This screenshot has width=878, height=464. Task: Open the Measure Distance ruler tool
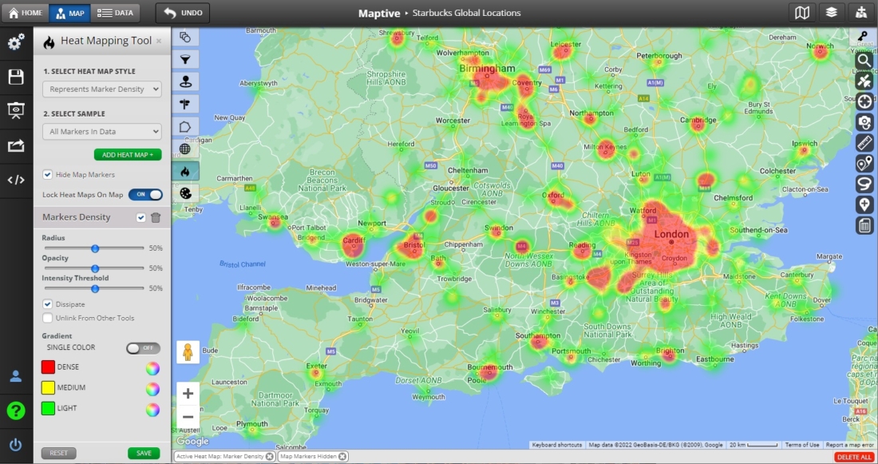click(864, 143)
